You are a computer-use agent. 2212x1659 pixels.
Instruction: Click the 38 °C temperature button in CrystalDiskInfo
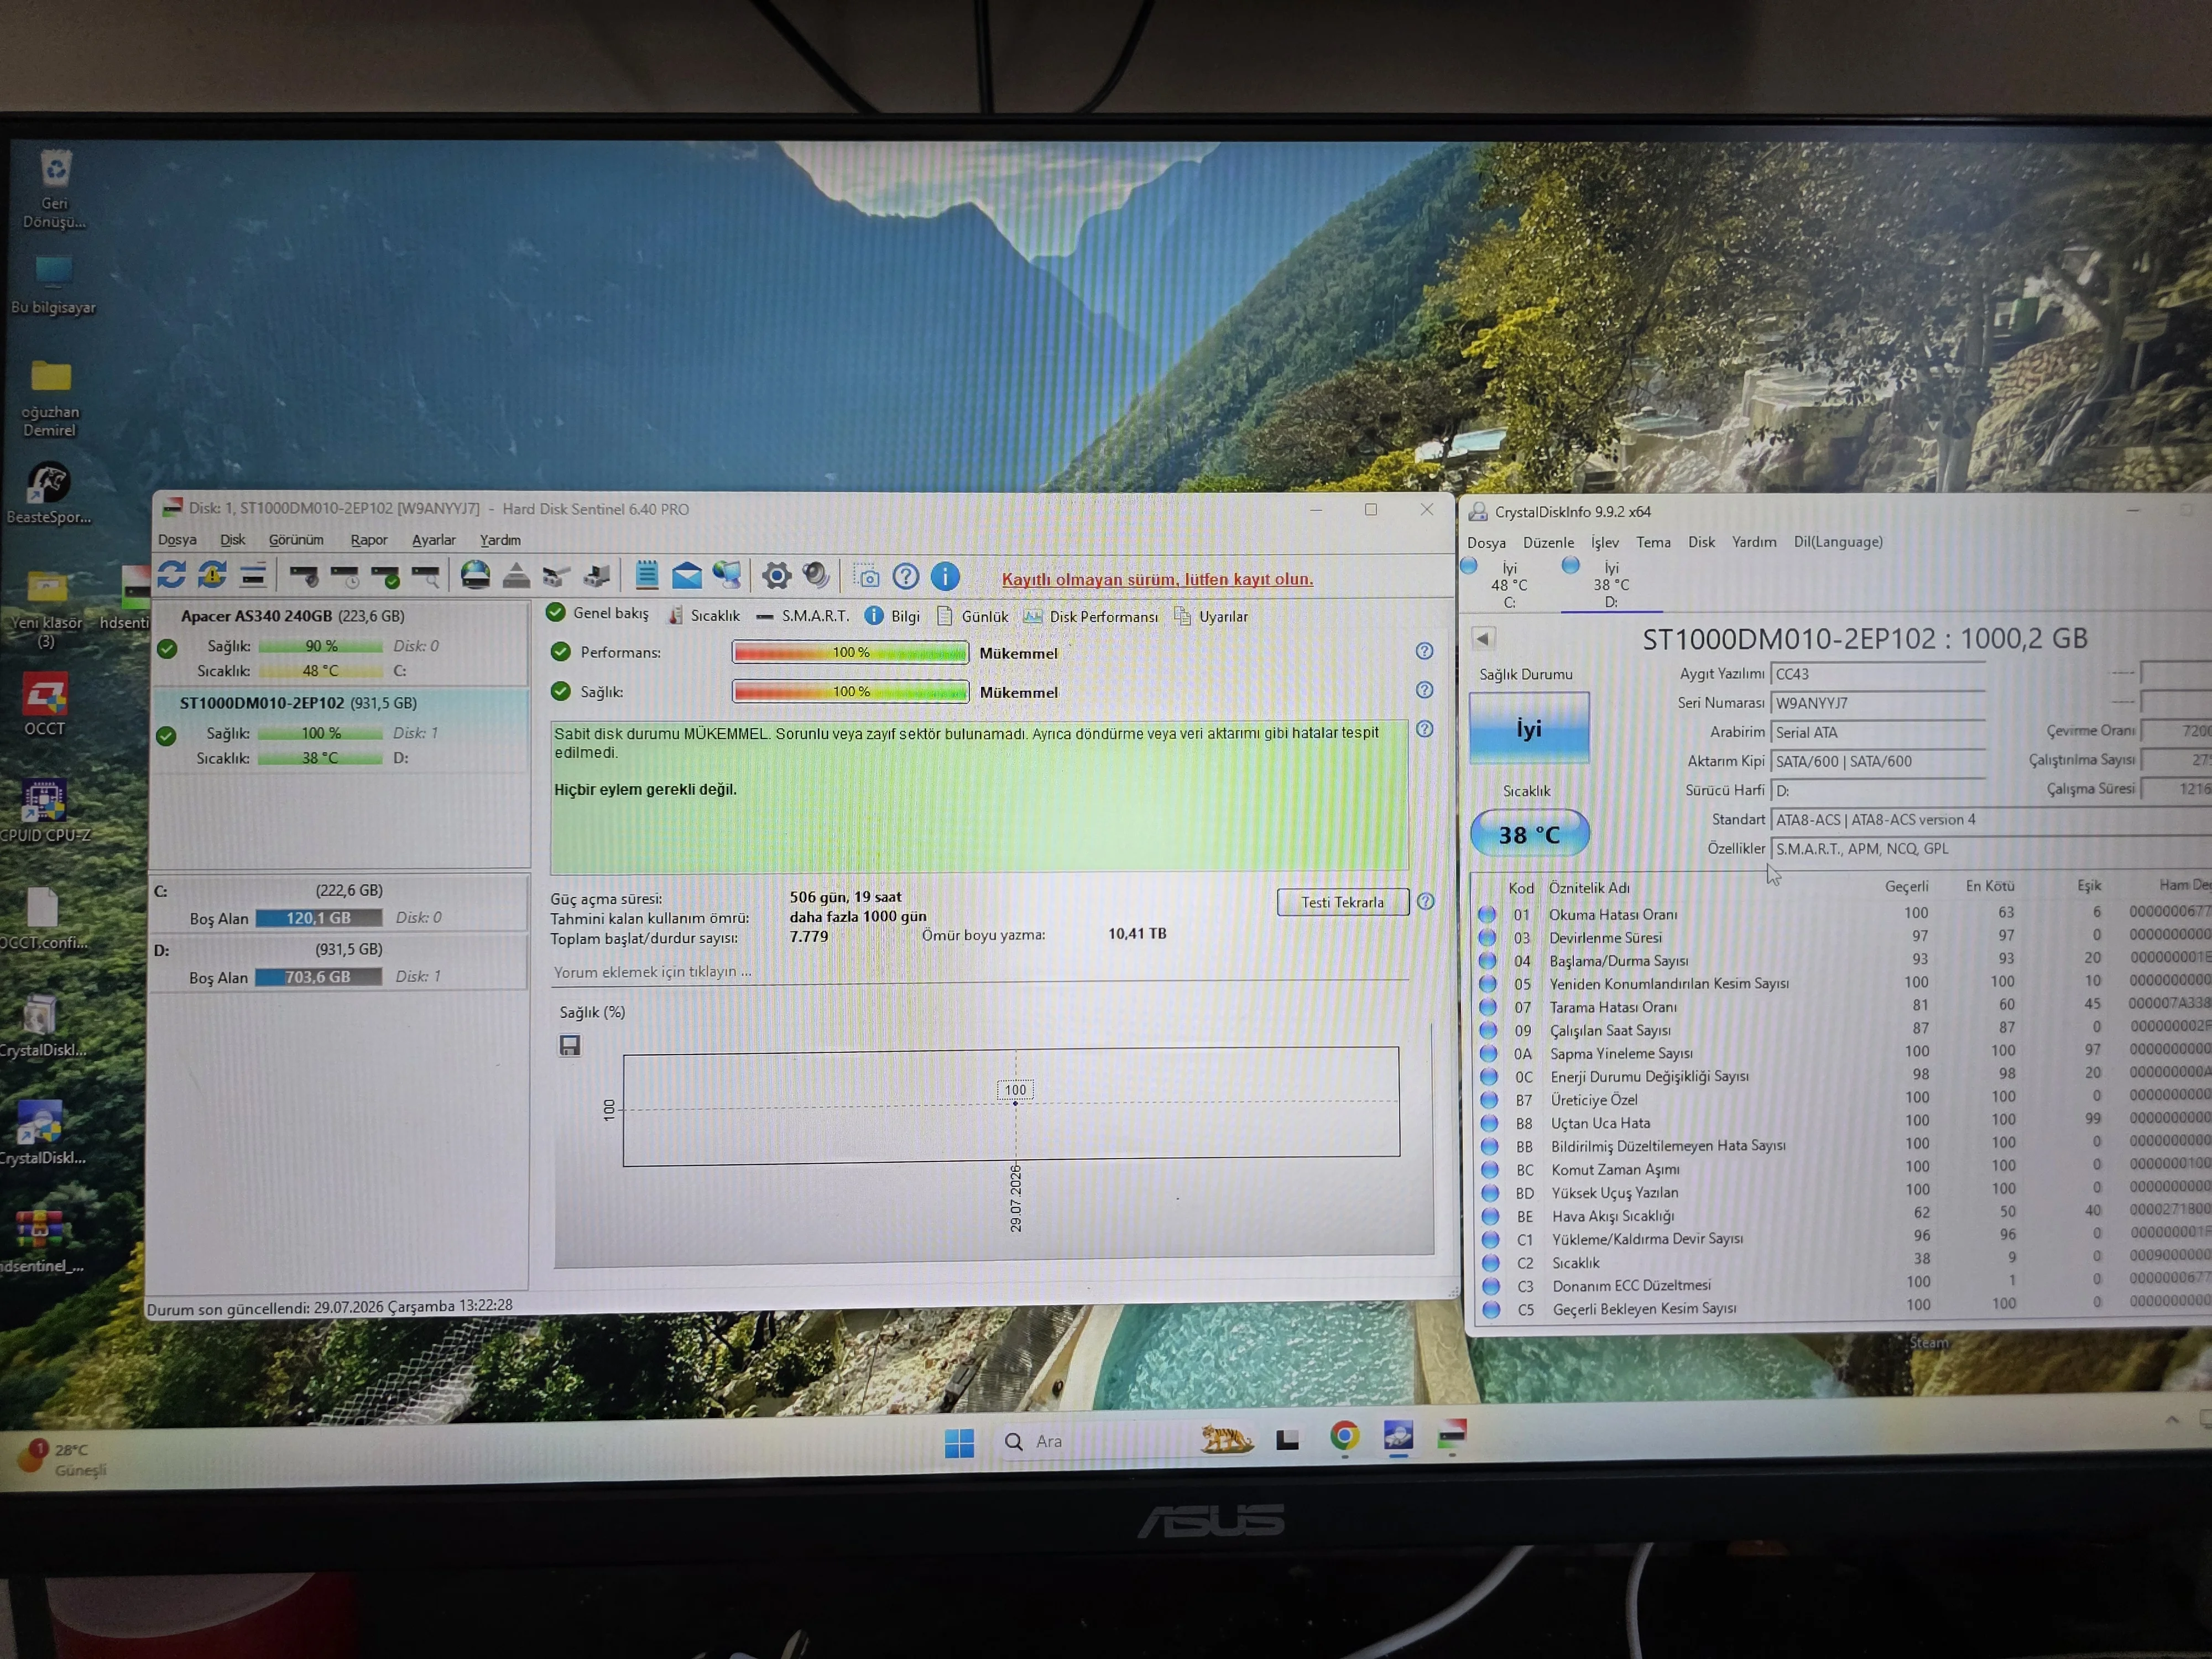point(1529,834)
